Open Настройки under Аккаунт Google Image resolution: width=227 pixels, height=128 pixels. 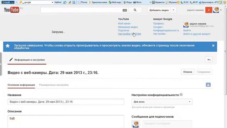pos(159,34)
